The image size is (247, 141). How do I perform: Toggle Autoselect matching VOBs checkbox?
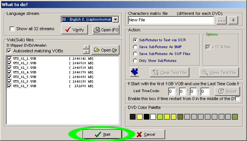click(x=9, y=51)
